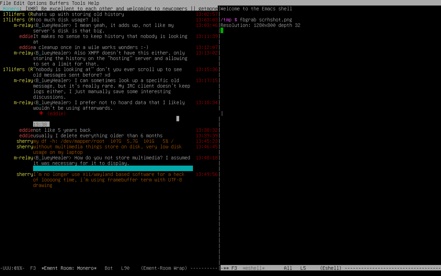Click the green cursor block in eshell
This screenshot has height=276, width=441.
(x=222, y=30)
